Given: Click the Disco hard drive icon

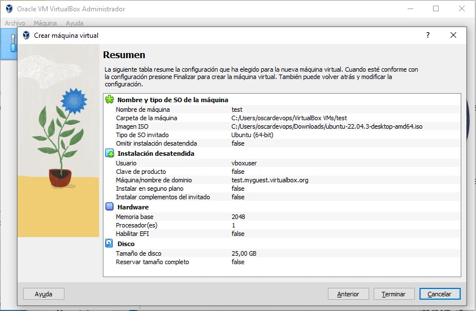Looking at the screenshot, I should coord(109,243).
